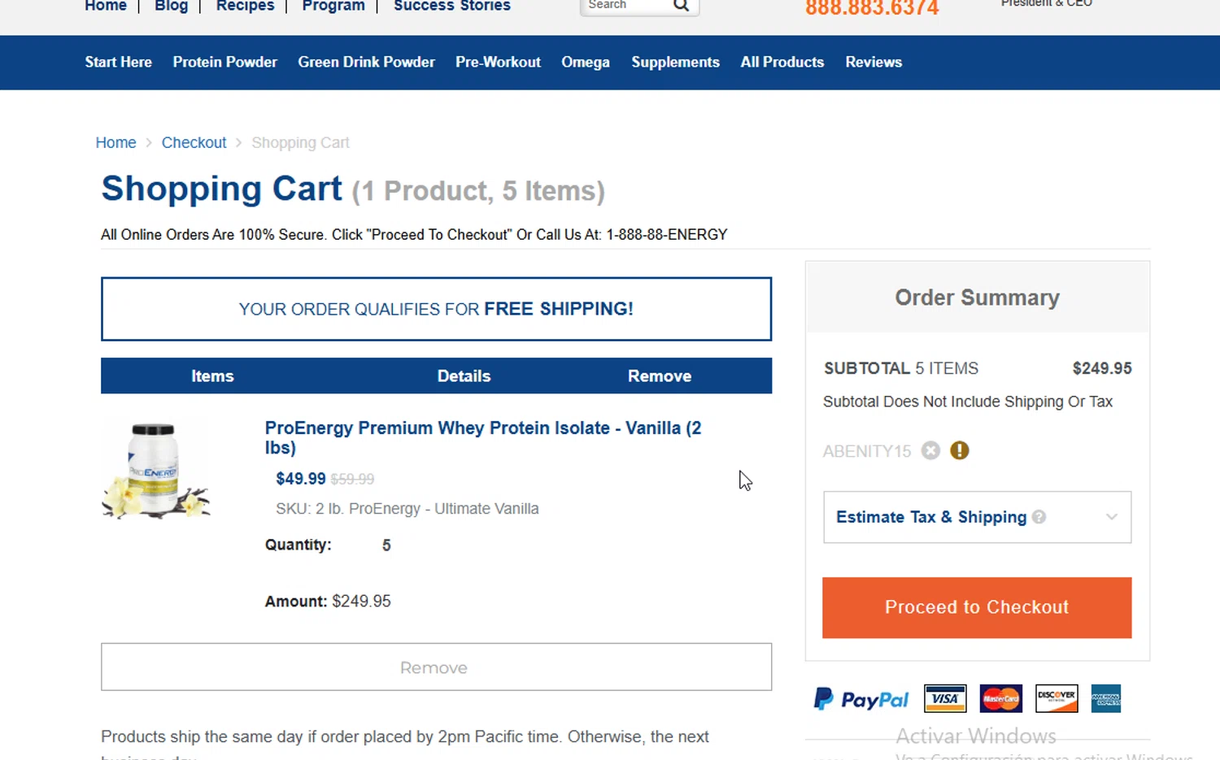Open the Protein Powder menu
1220x760 pixels.
tap(224, 62)
